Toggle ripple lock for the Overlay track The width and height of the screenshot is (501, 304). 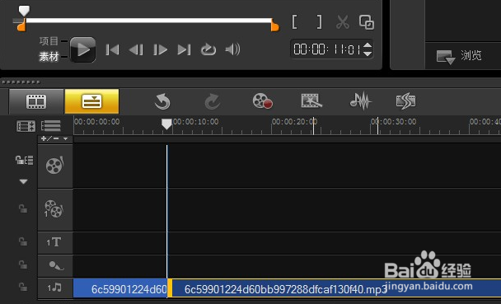(x=23, y=208)
